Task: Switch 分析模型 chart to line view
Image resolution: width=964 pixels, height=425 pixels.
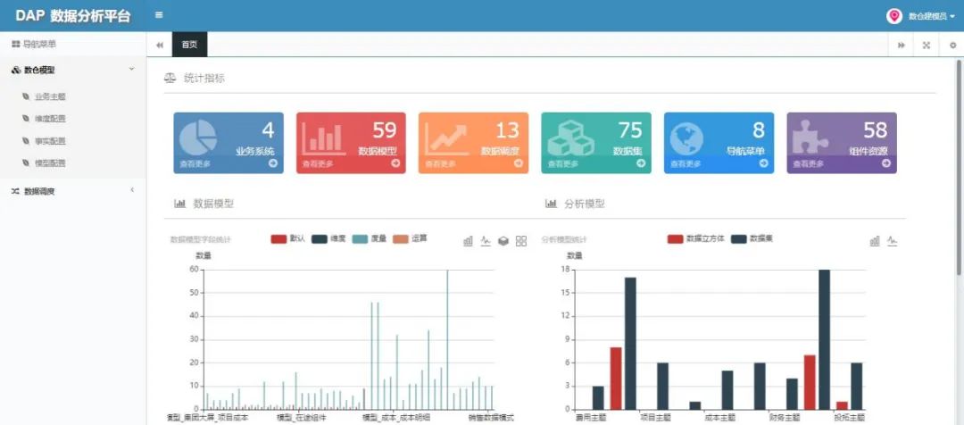Action: click(x=892, y=241)
